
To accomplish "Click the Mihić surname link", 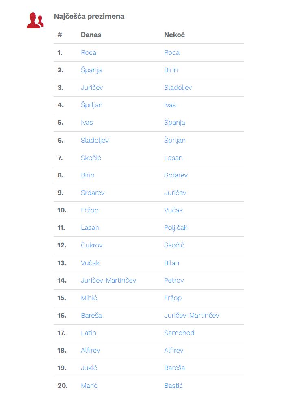I will coord(89,298).
